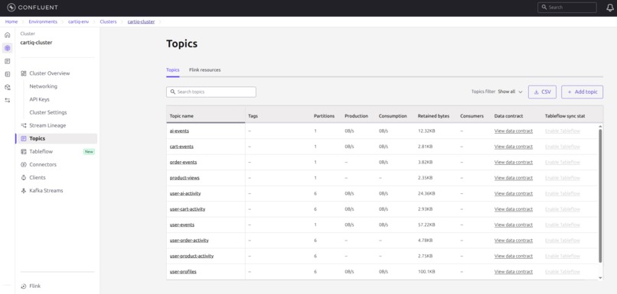This screenshot has height=294, width=617.
Task: Click the Flink icon at sidebar bottom
Action: point(24,286)
